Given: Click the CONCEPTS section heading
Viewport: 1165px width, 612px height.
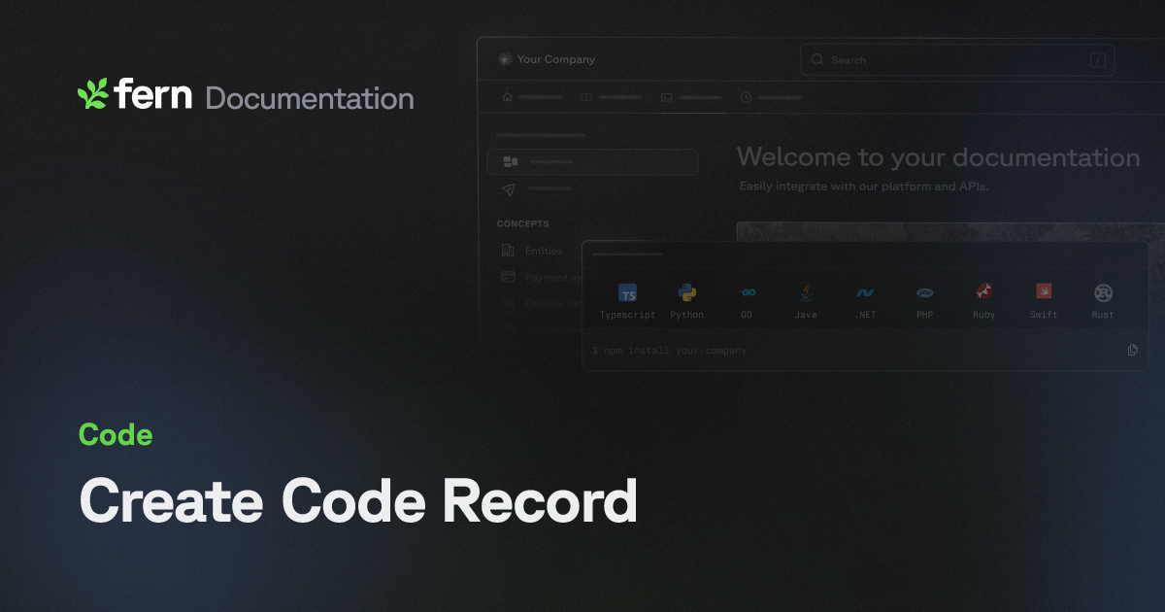Looking at the screenshot, I should pyautogui.click(x=523, y=223).
